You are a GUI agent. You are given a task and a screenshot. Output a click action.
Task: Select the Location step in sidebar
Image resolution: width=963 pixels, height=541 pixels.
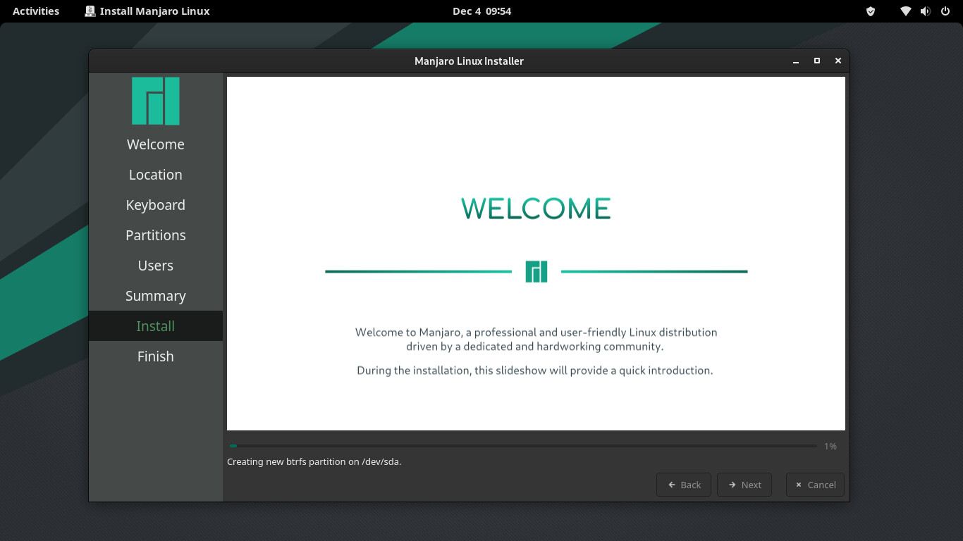pos(155,175)
